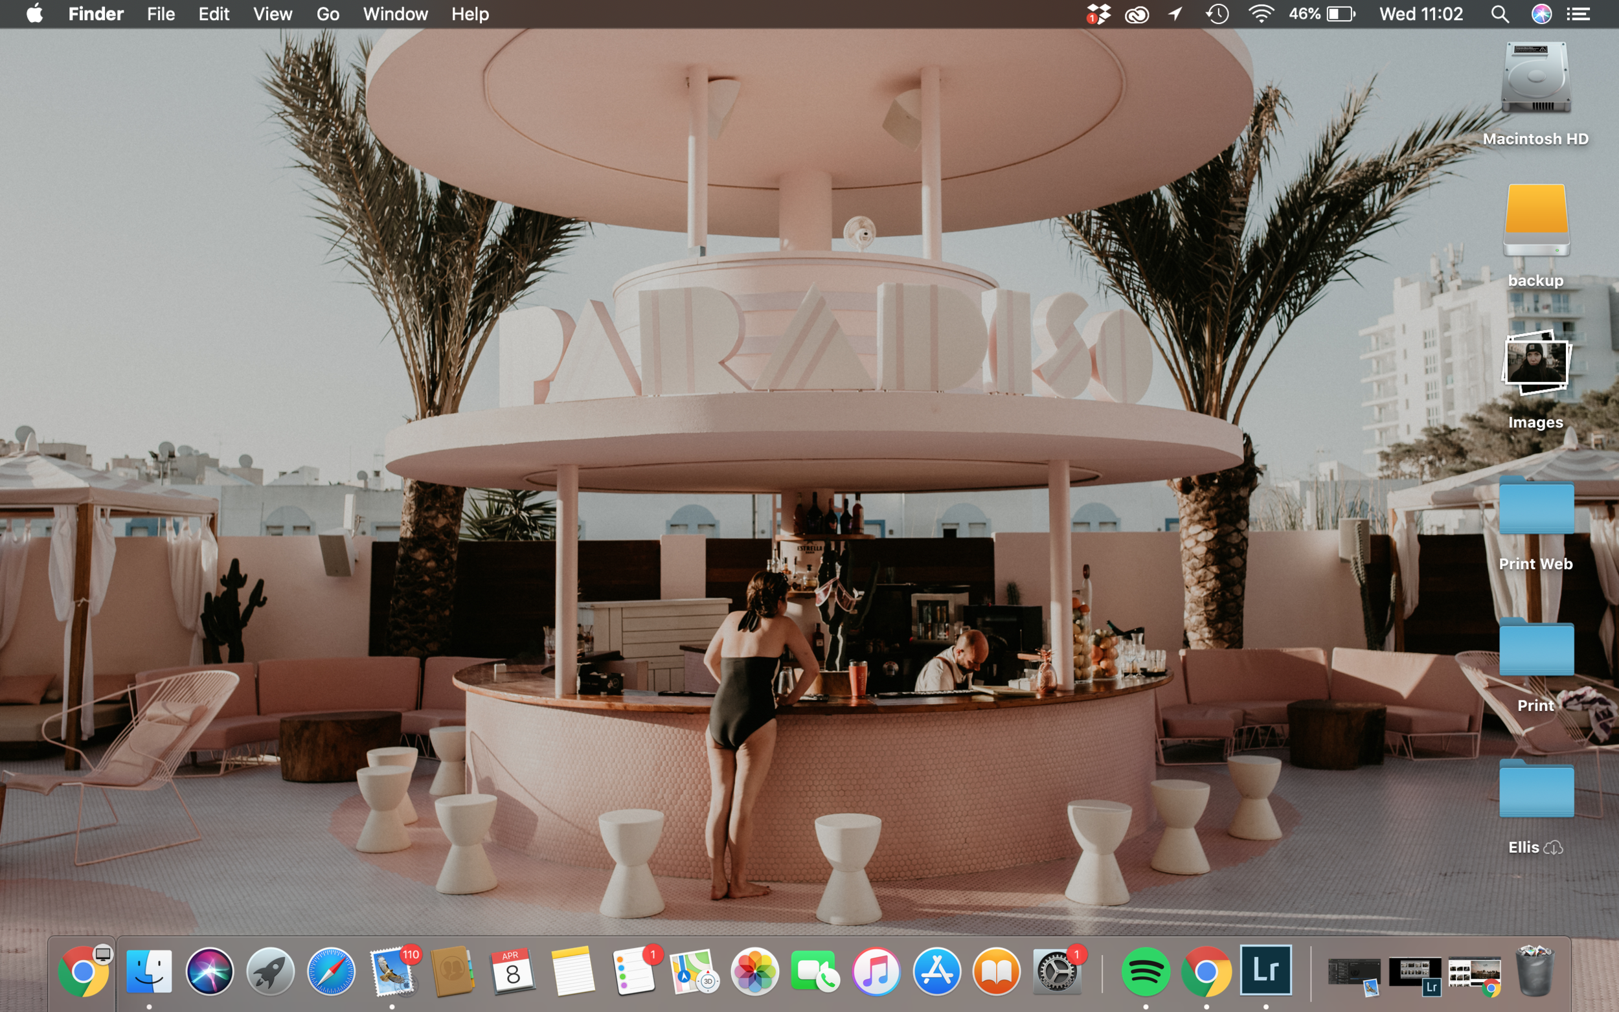Open the Trash in the dock
1619x1012 pixels.
pyautogui.click(x=1535, y=971)
